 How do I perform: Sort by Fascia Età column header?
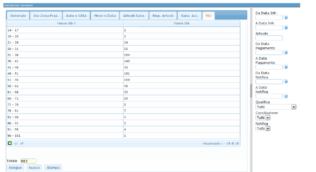[65, 23]
